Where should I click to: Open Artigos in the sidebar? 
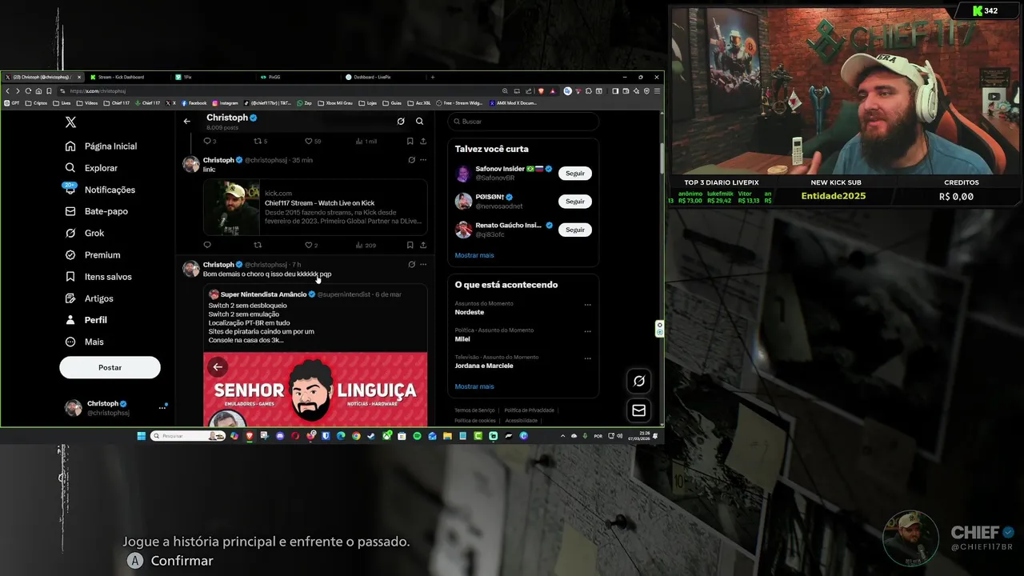[89, 298]
